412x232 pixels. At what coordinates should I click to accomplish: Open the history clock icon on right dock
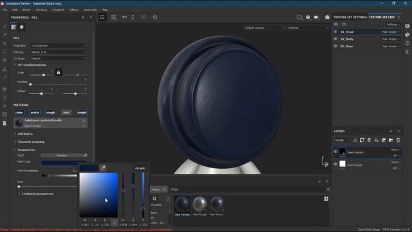pyautogui.click(x=407, y=43)
